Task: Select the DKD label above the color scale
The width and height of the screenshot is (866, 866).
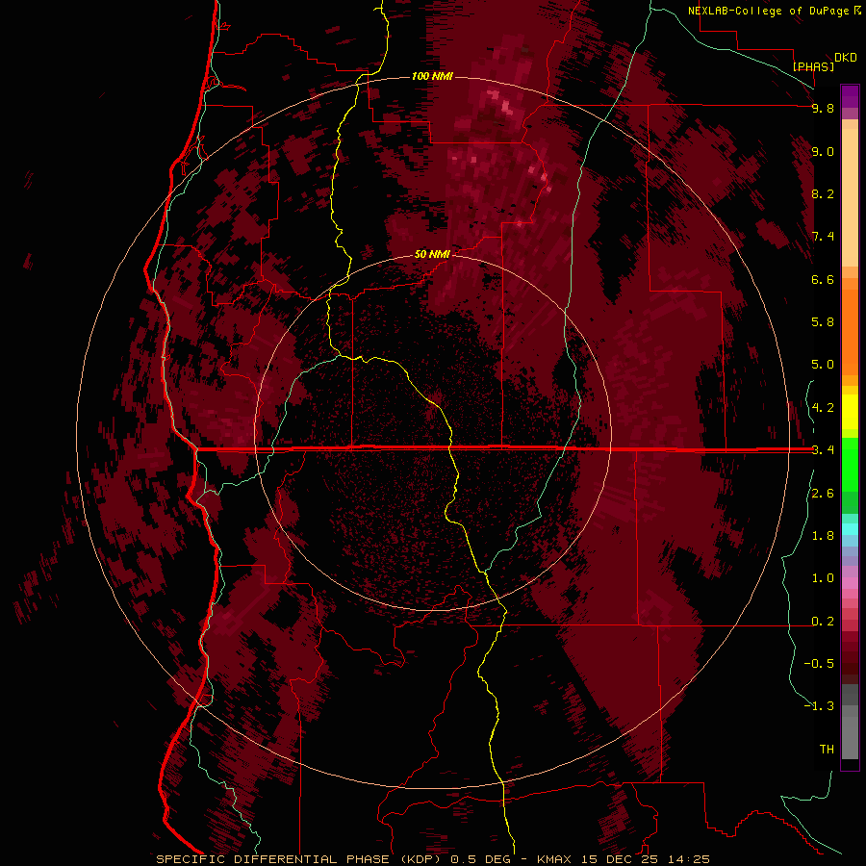Action: [846, 58]
